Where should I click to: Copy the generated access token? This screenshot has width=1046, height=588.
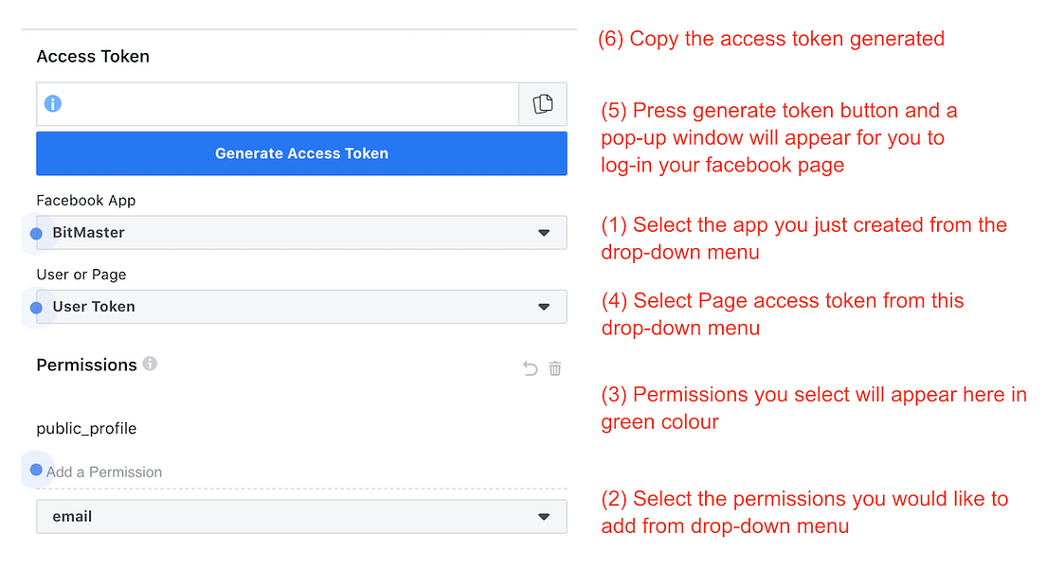pyautogui.click(x=542, y=103)
